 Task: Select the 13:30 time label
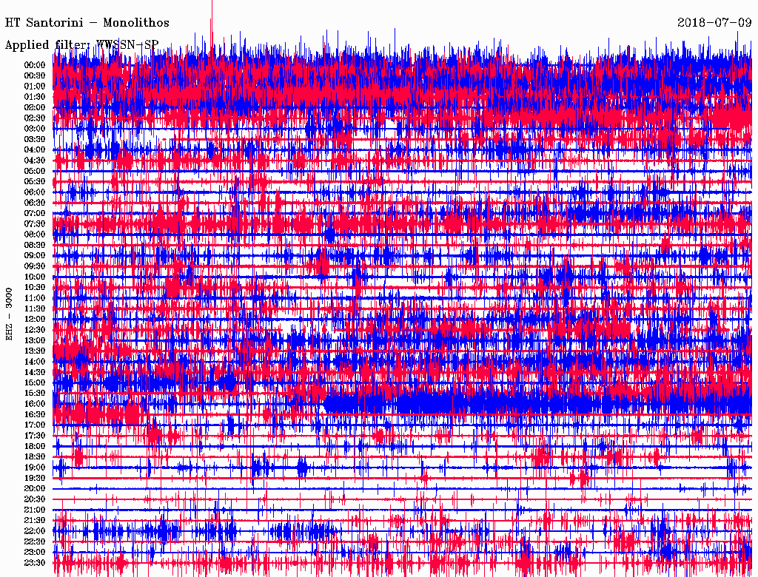[35, 351]
